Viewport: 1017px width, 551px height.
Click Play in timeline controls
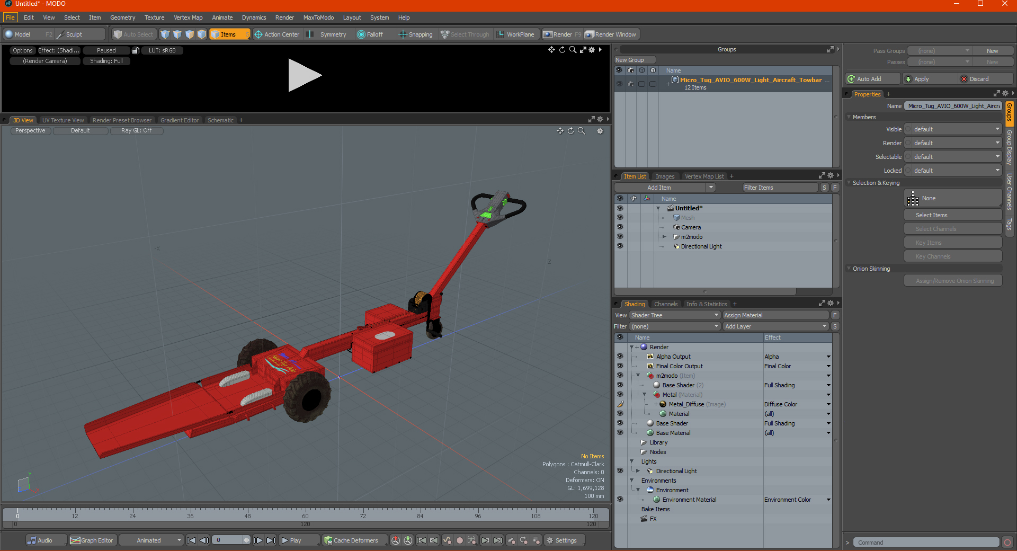pos(299,540)
